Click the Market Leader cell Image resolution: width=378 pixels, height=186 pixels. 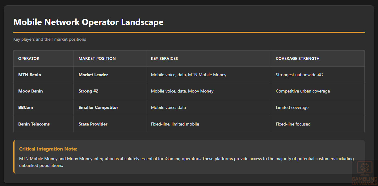point(93,75)
